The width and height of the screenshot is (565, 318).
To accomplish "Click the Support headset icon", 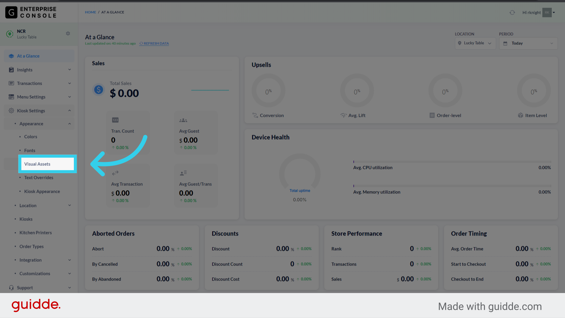I will pyautogui.click(x=11, y=288).
